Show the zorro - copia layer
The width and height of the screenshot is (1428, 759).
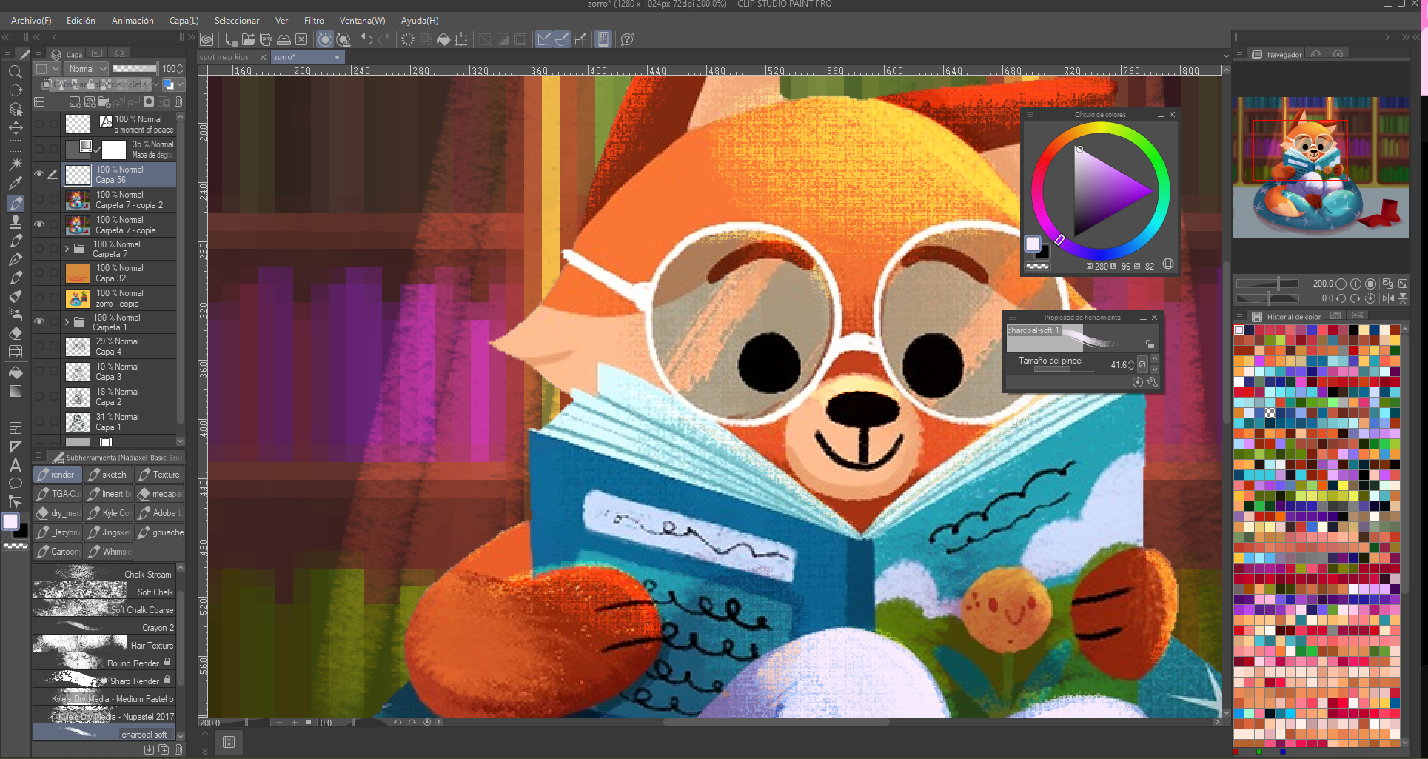(x=39, y=298)
